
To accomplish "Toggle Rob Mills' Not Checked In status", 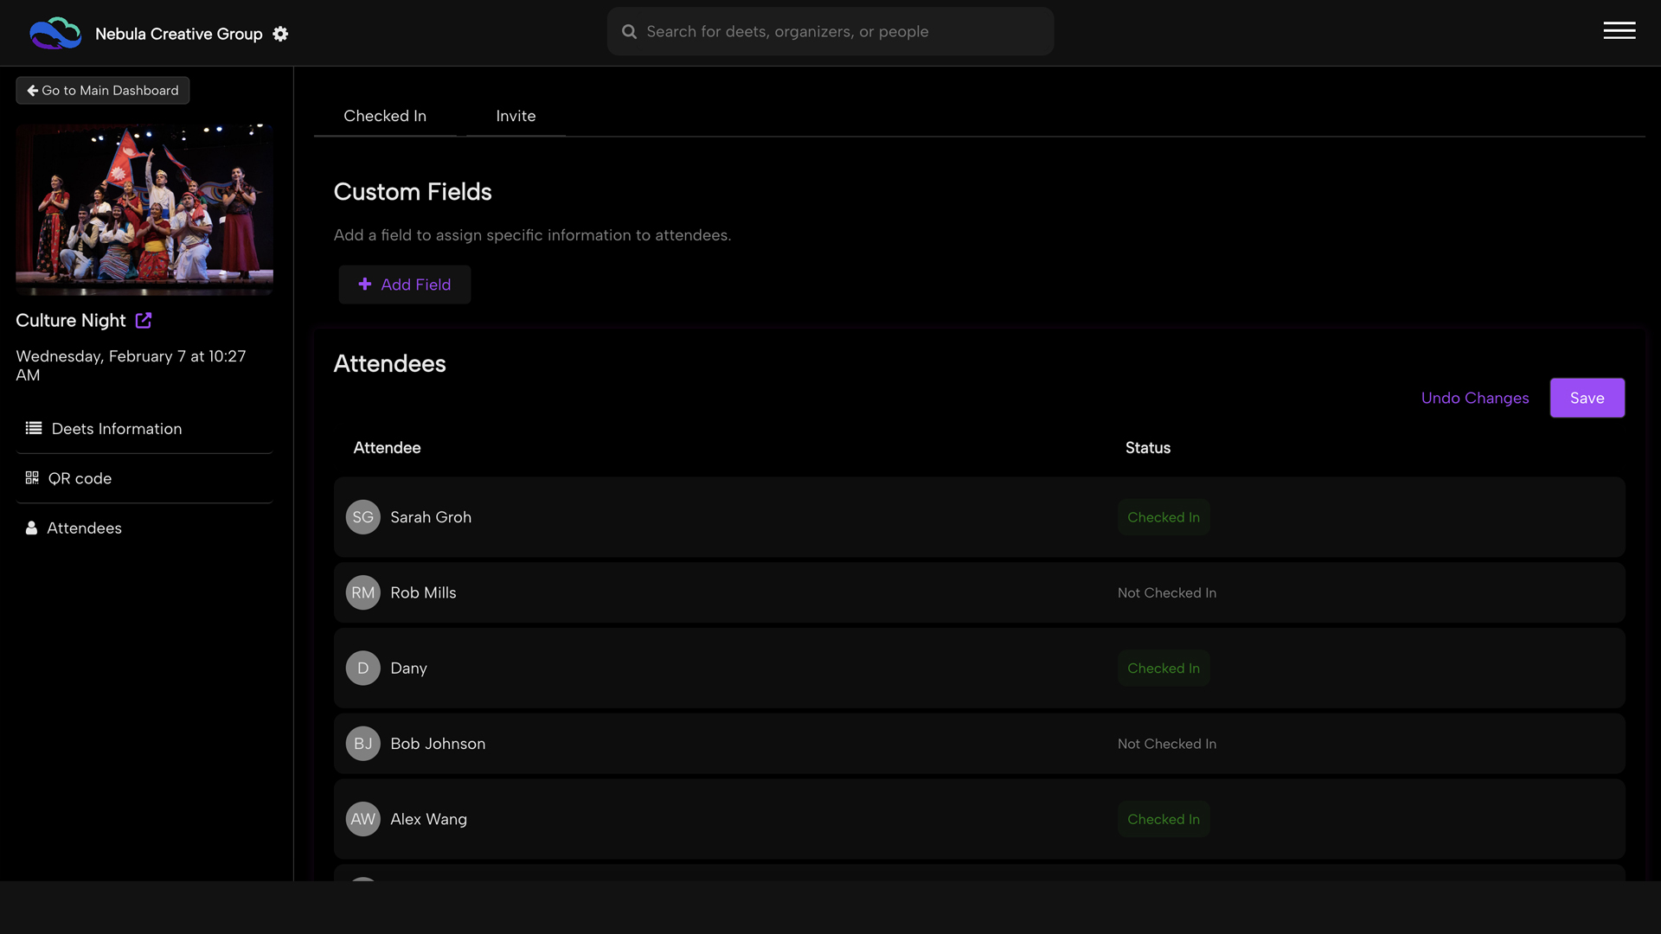I will tap(1166, 592).
